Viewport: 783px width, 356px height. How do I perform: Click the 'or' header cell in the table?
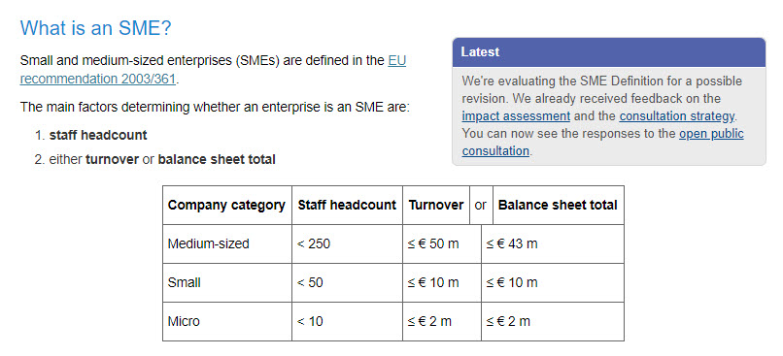(x=481, y=205)
